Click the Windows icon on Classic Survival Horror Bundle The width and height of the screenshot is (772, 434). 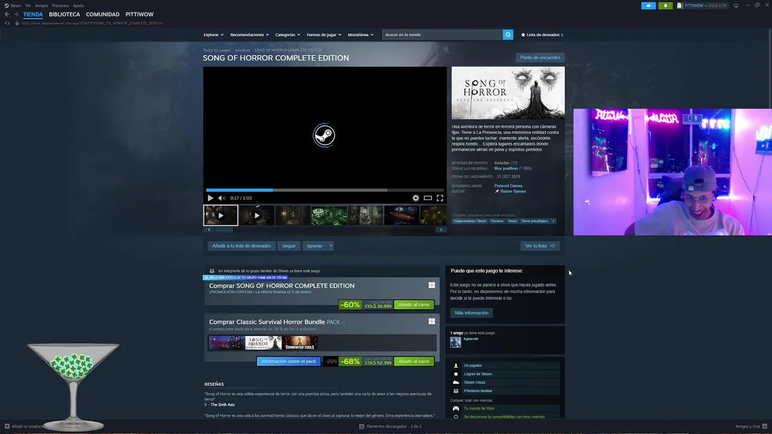(431, 321)
